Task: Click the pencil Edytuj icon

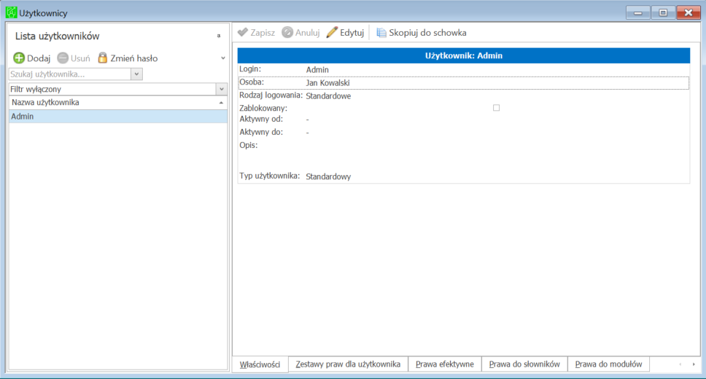Action: tap(332, 32)
